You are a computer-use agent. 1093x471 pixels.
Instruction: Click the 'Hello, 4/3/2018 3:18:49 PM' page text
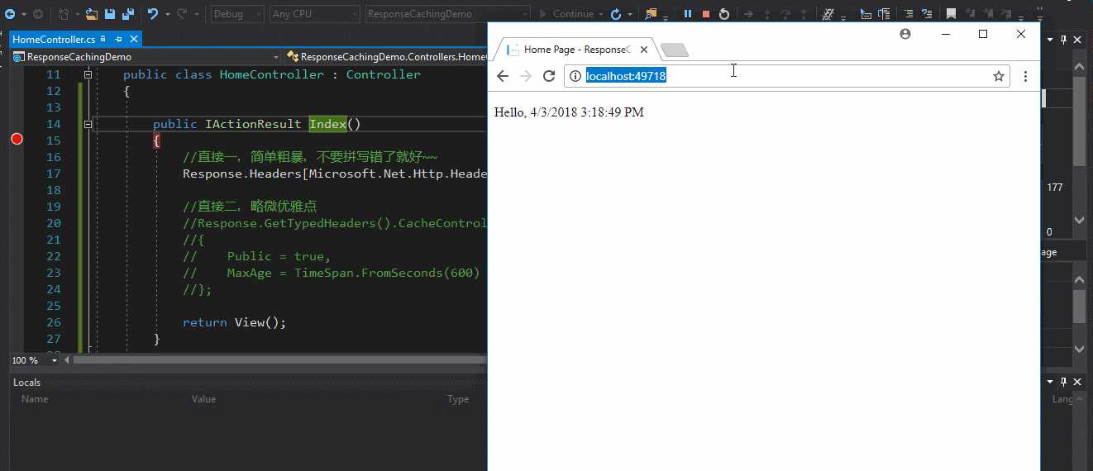click(x=569, y=112)
